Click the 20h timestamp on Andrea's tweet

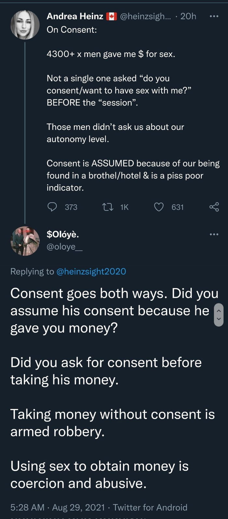coord(188,16)
